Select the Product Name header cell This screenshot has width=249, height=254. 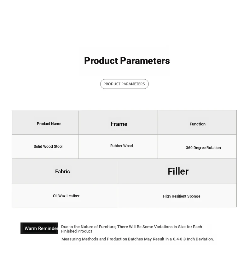[x=49, y=124]
